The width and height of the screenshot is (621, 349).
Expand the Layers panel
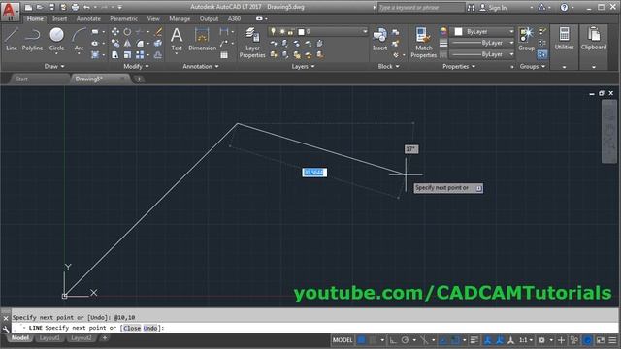coord(303,67)
